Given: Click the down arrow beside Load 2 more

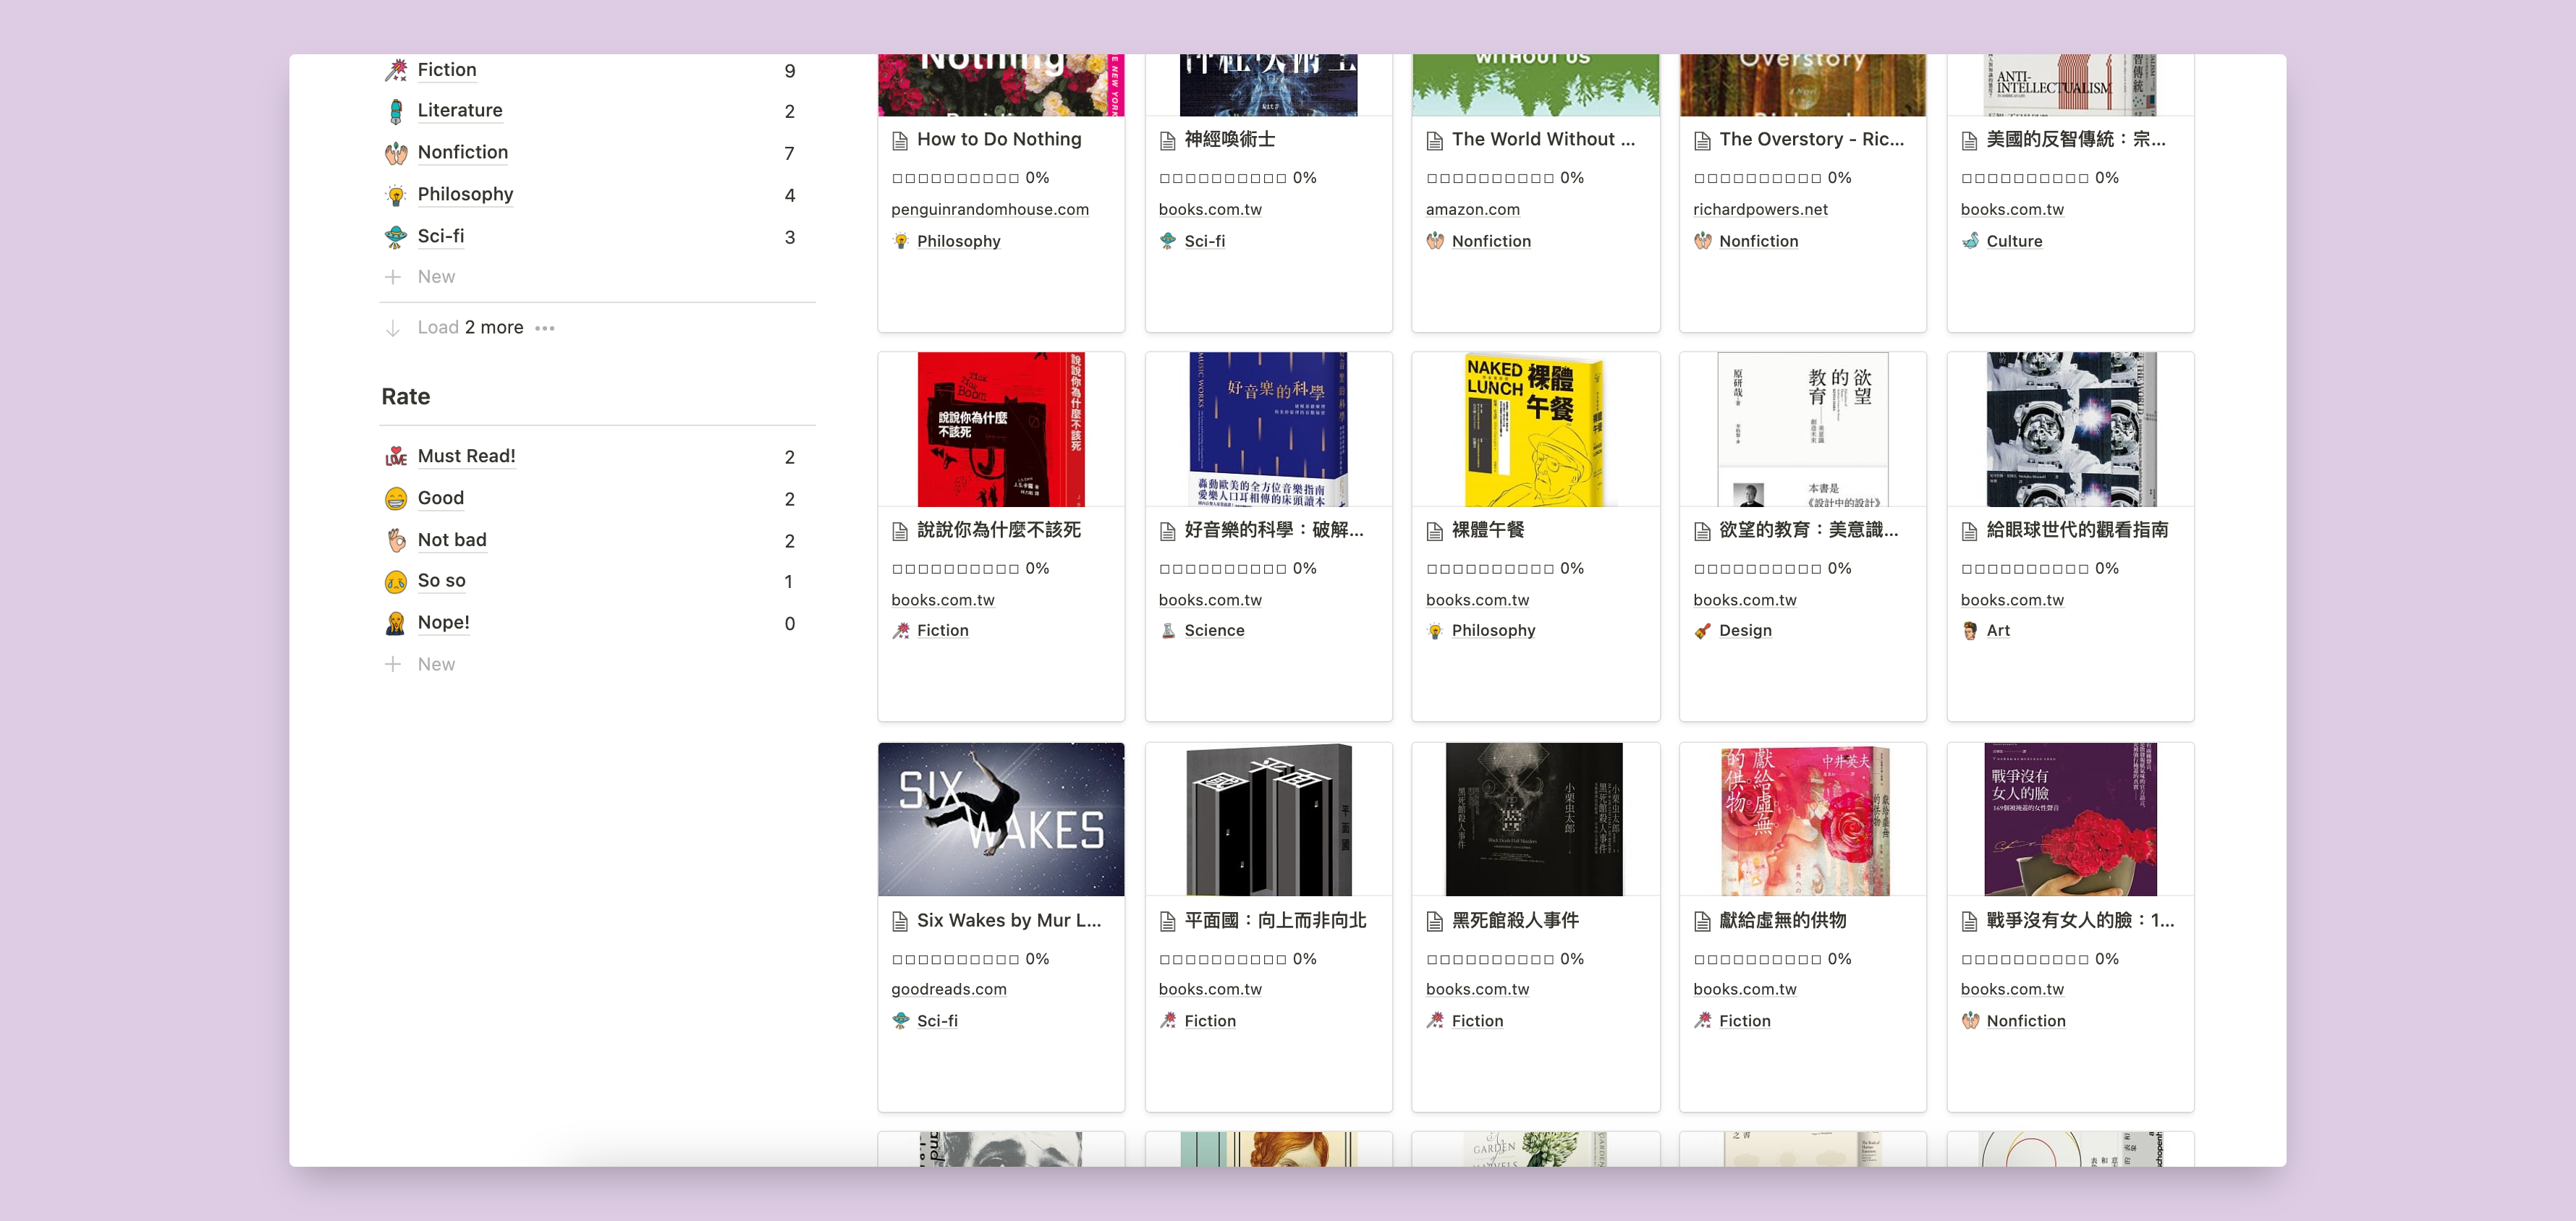Looking at the screenshot, I should coord(393,328).
